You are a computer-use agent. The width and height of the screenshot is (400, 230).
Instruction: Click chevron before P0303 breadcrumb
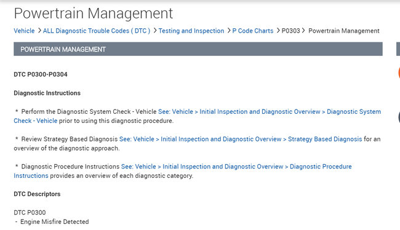click(x=278, y=31)
